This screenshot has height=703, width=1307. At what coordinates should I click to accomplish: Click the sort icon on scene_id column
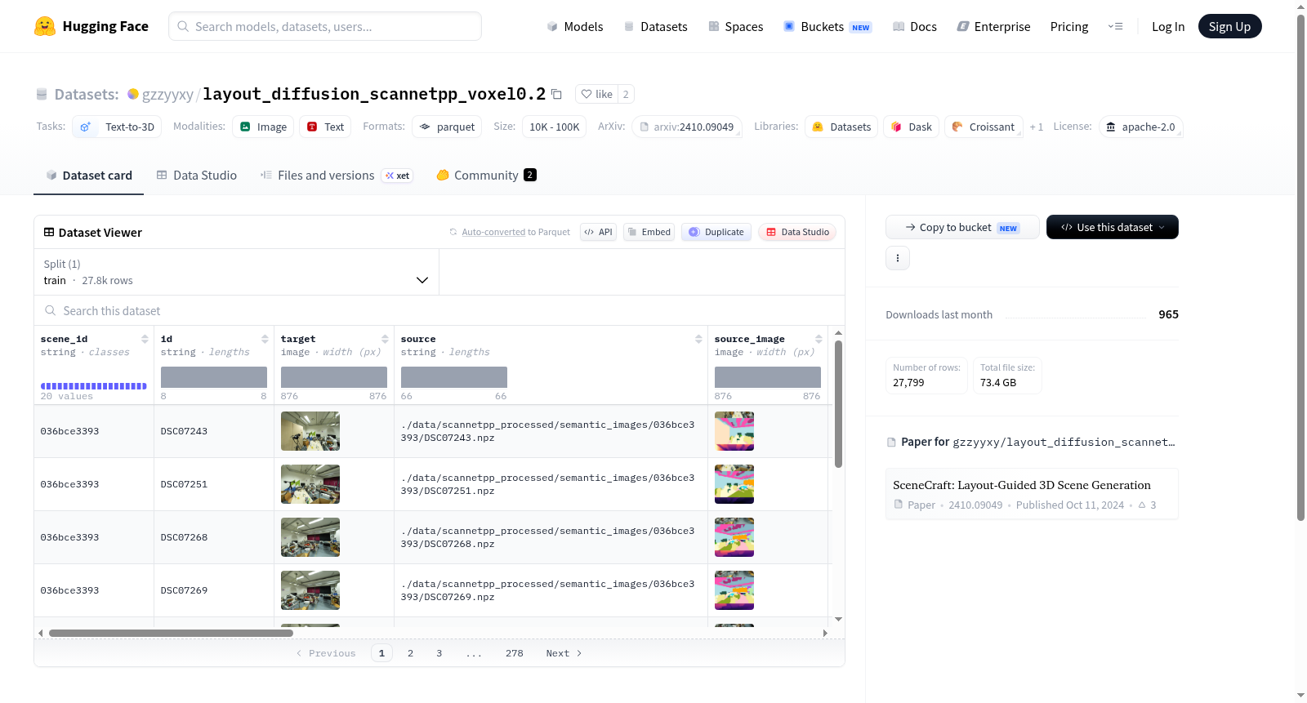pos(145,339)
